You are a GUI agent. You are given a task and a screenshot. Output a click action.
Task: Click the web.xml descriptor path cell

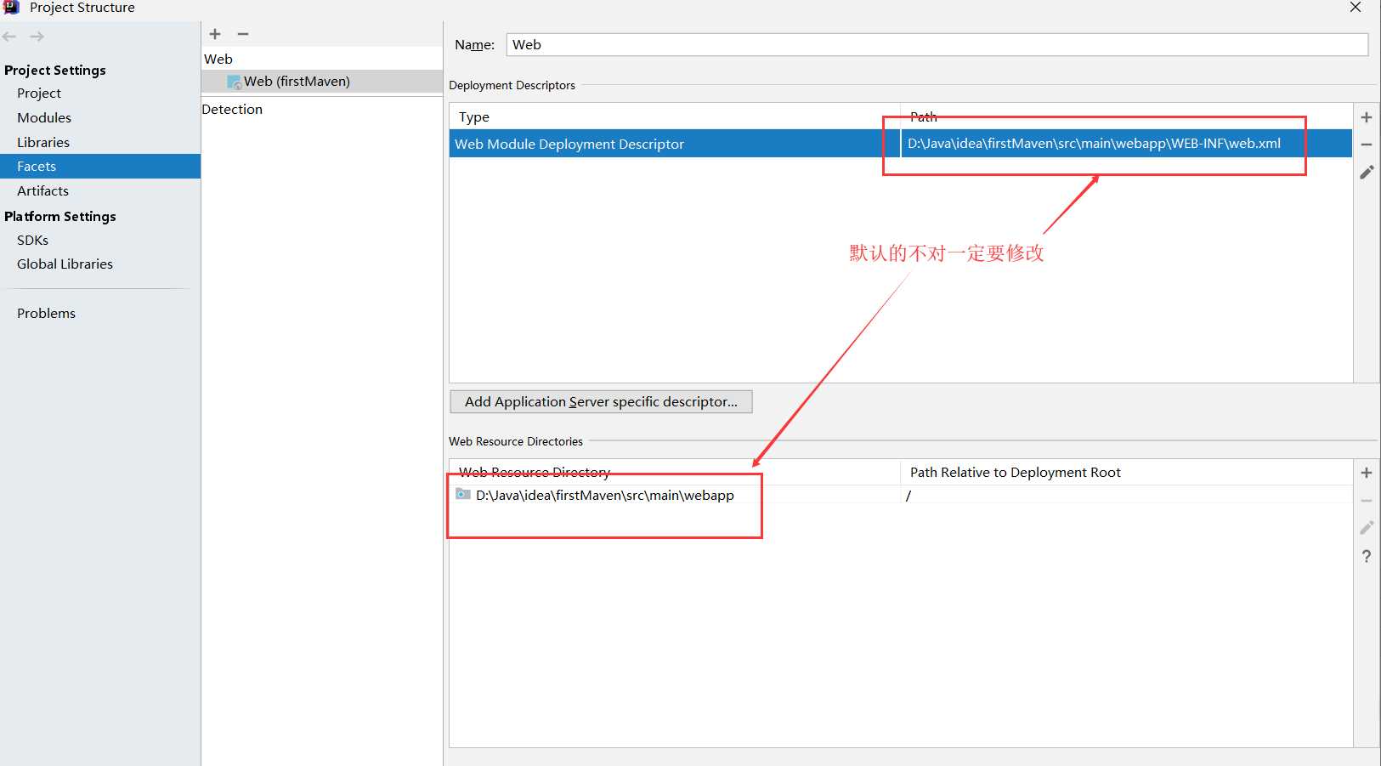coord(1126,144)
